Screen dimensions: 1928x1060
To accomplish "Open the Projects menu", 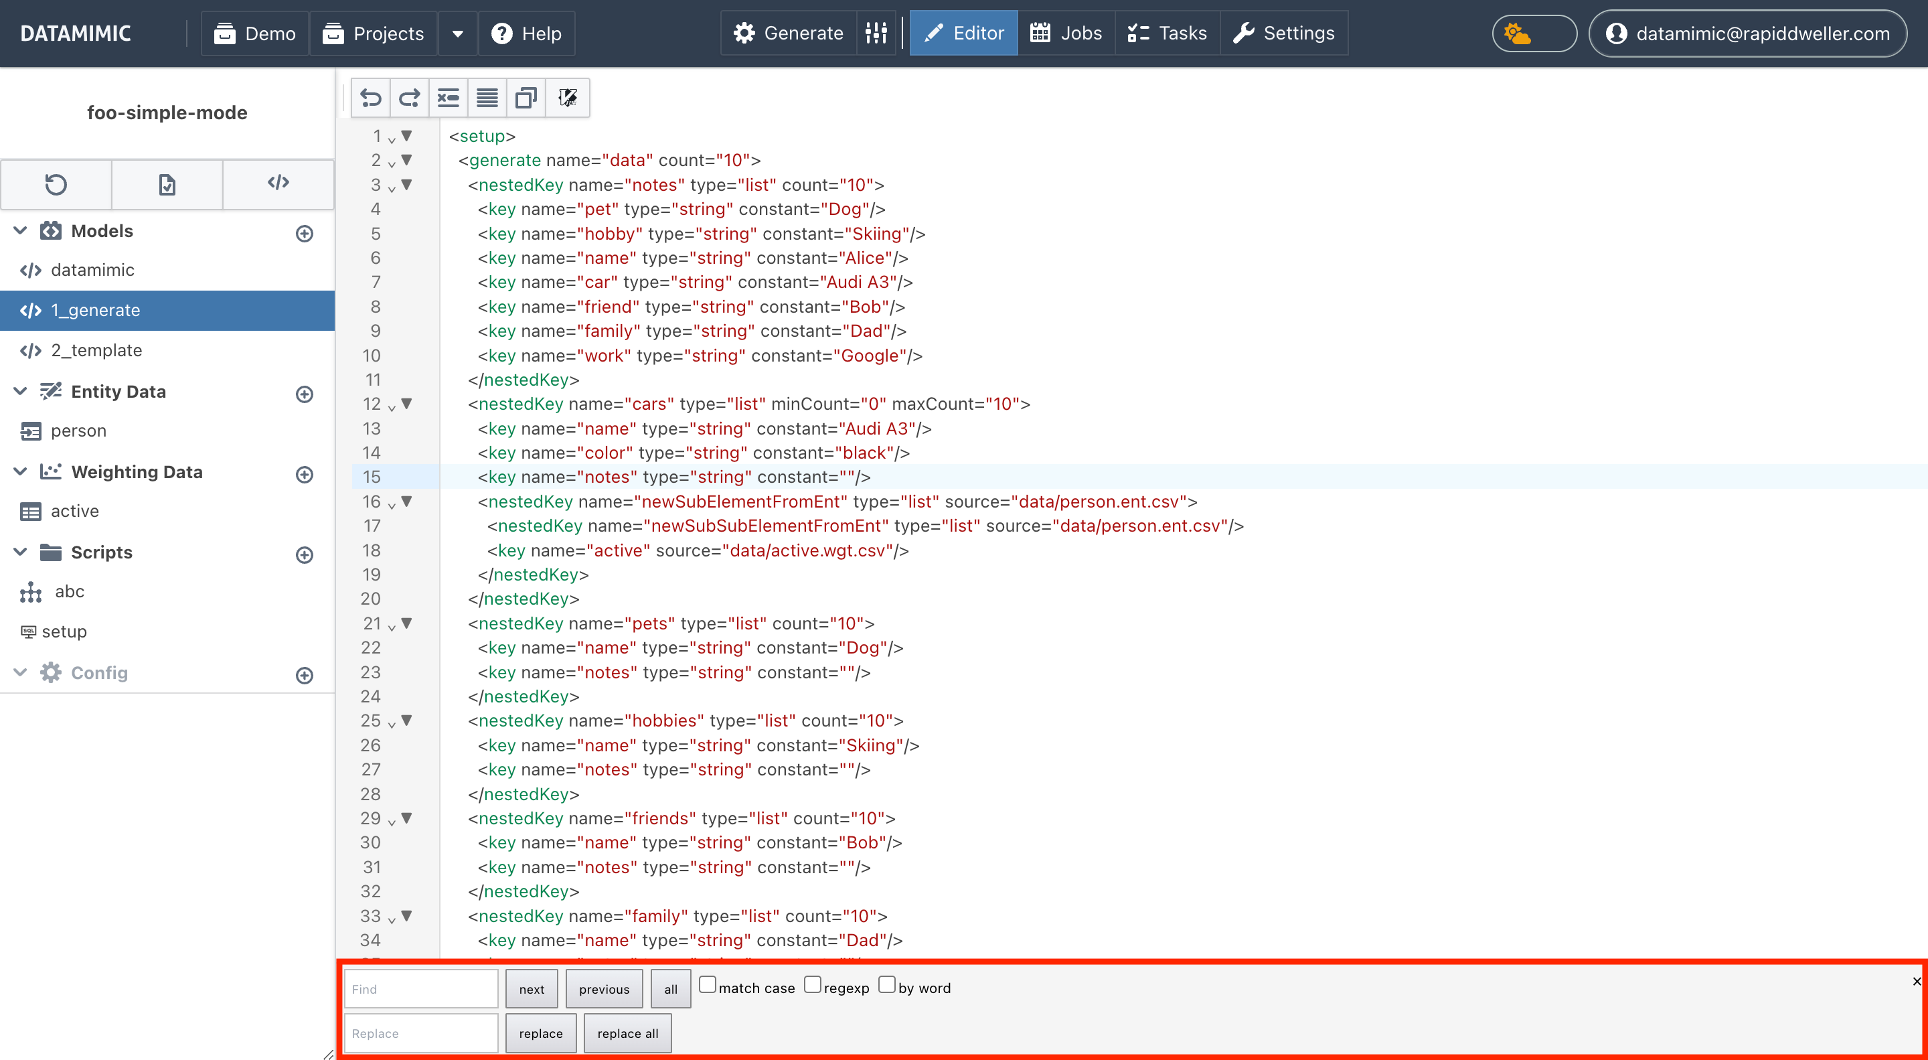I will 374,33.
